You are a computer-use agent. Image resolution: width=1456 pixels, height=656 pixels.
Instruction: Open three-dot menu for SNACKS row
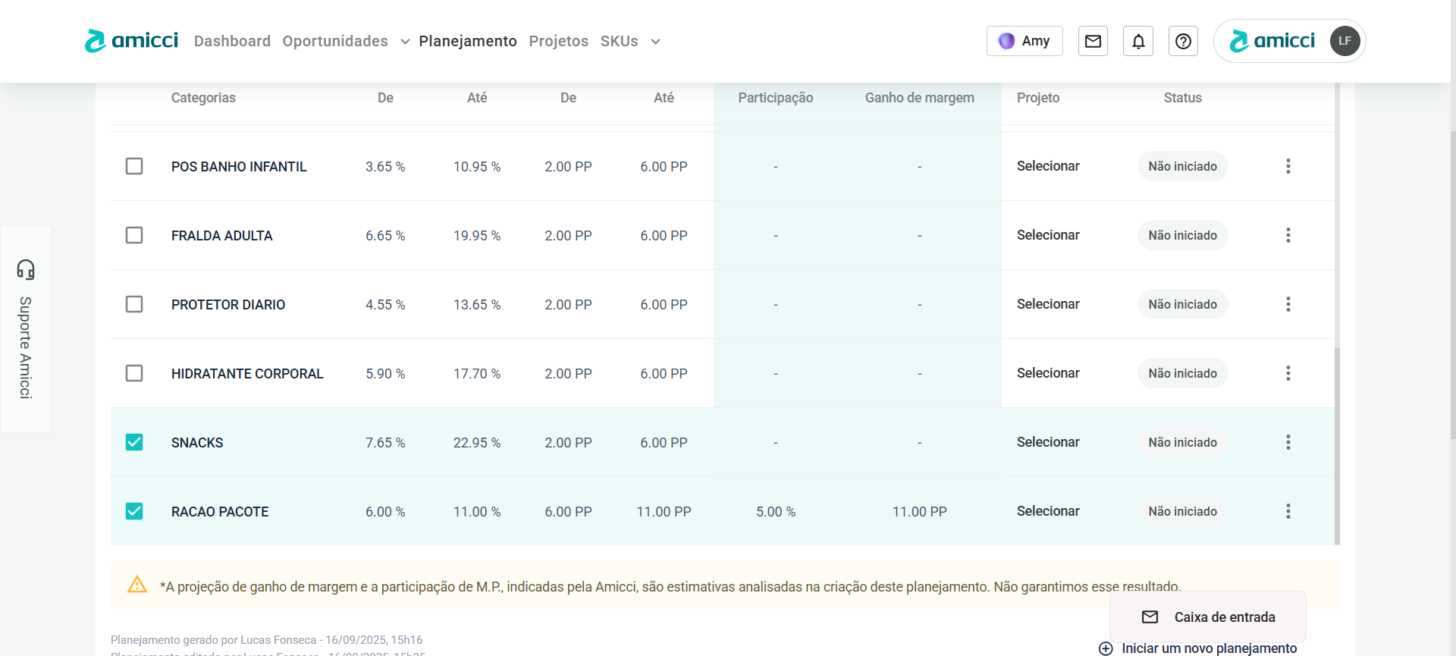click(1288, 442)
